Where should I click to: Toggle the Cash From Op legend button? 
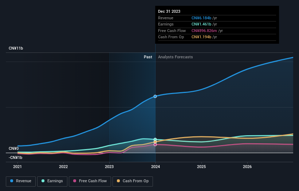click(x=133, y=181)
